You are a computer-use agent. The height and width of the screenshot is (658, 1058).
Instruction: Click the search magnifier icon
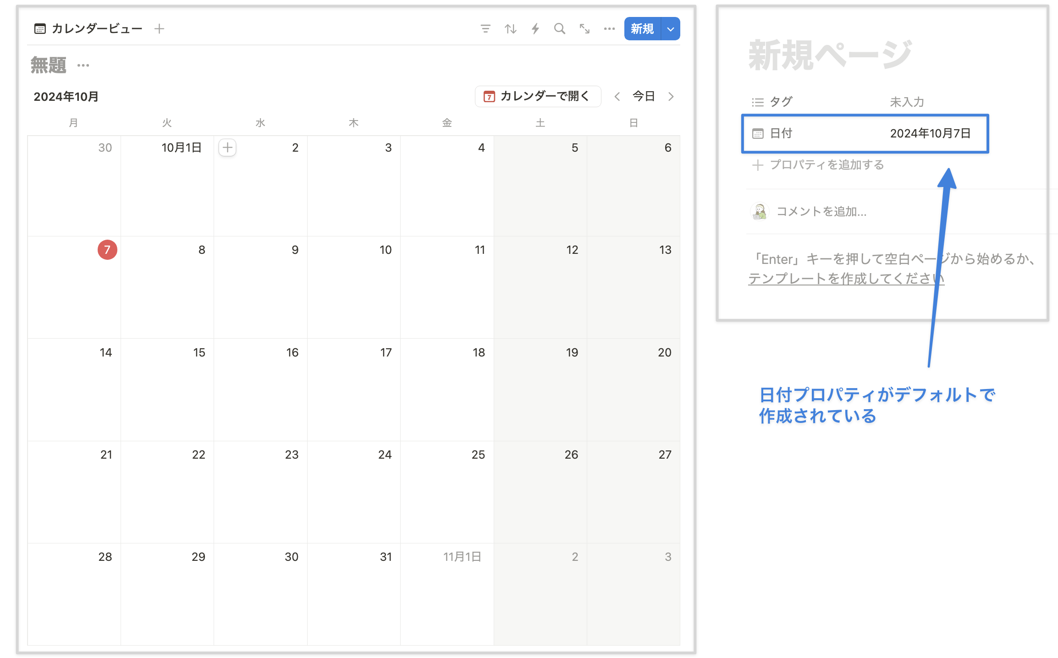(x=560, y=29)
